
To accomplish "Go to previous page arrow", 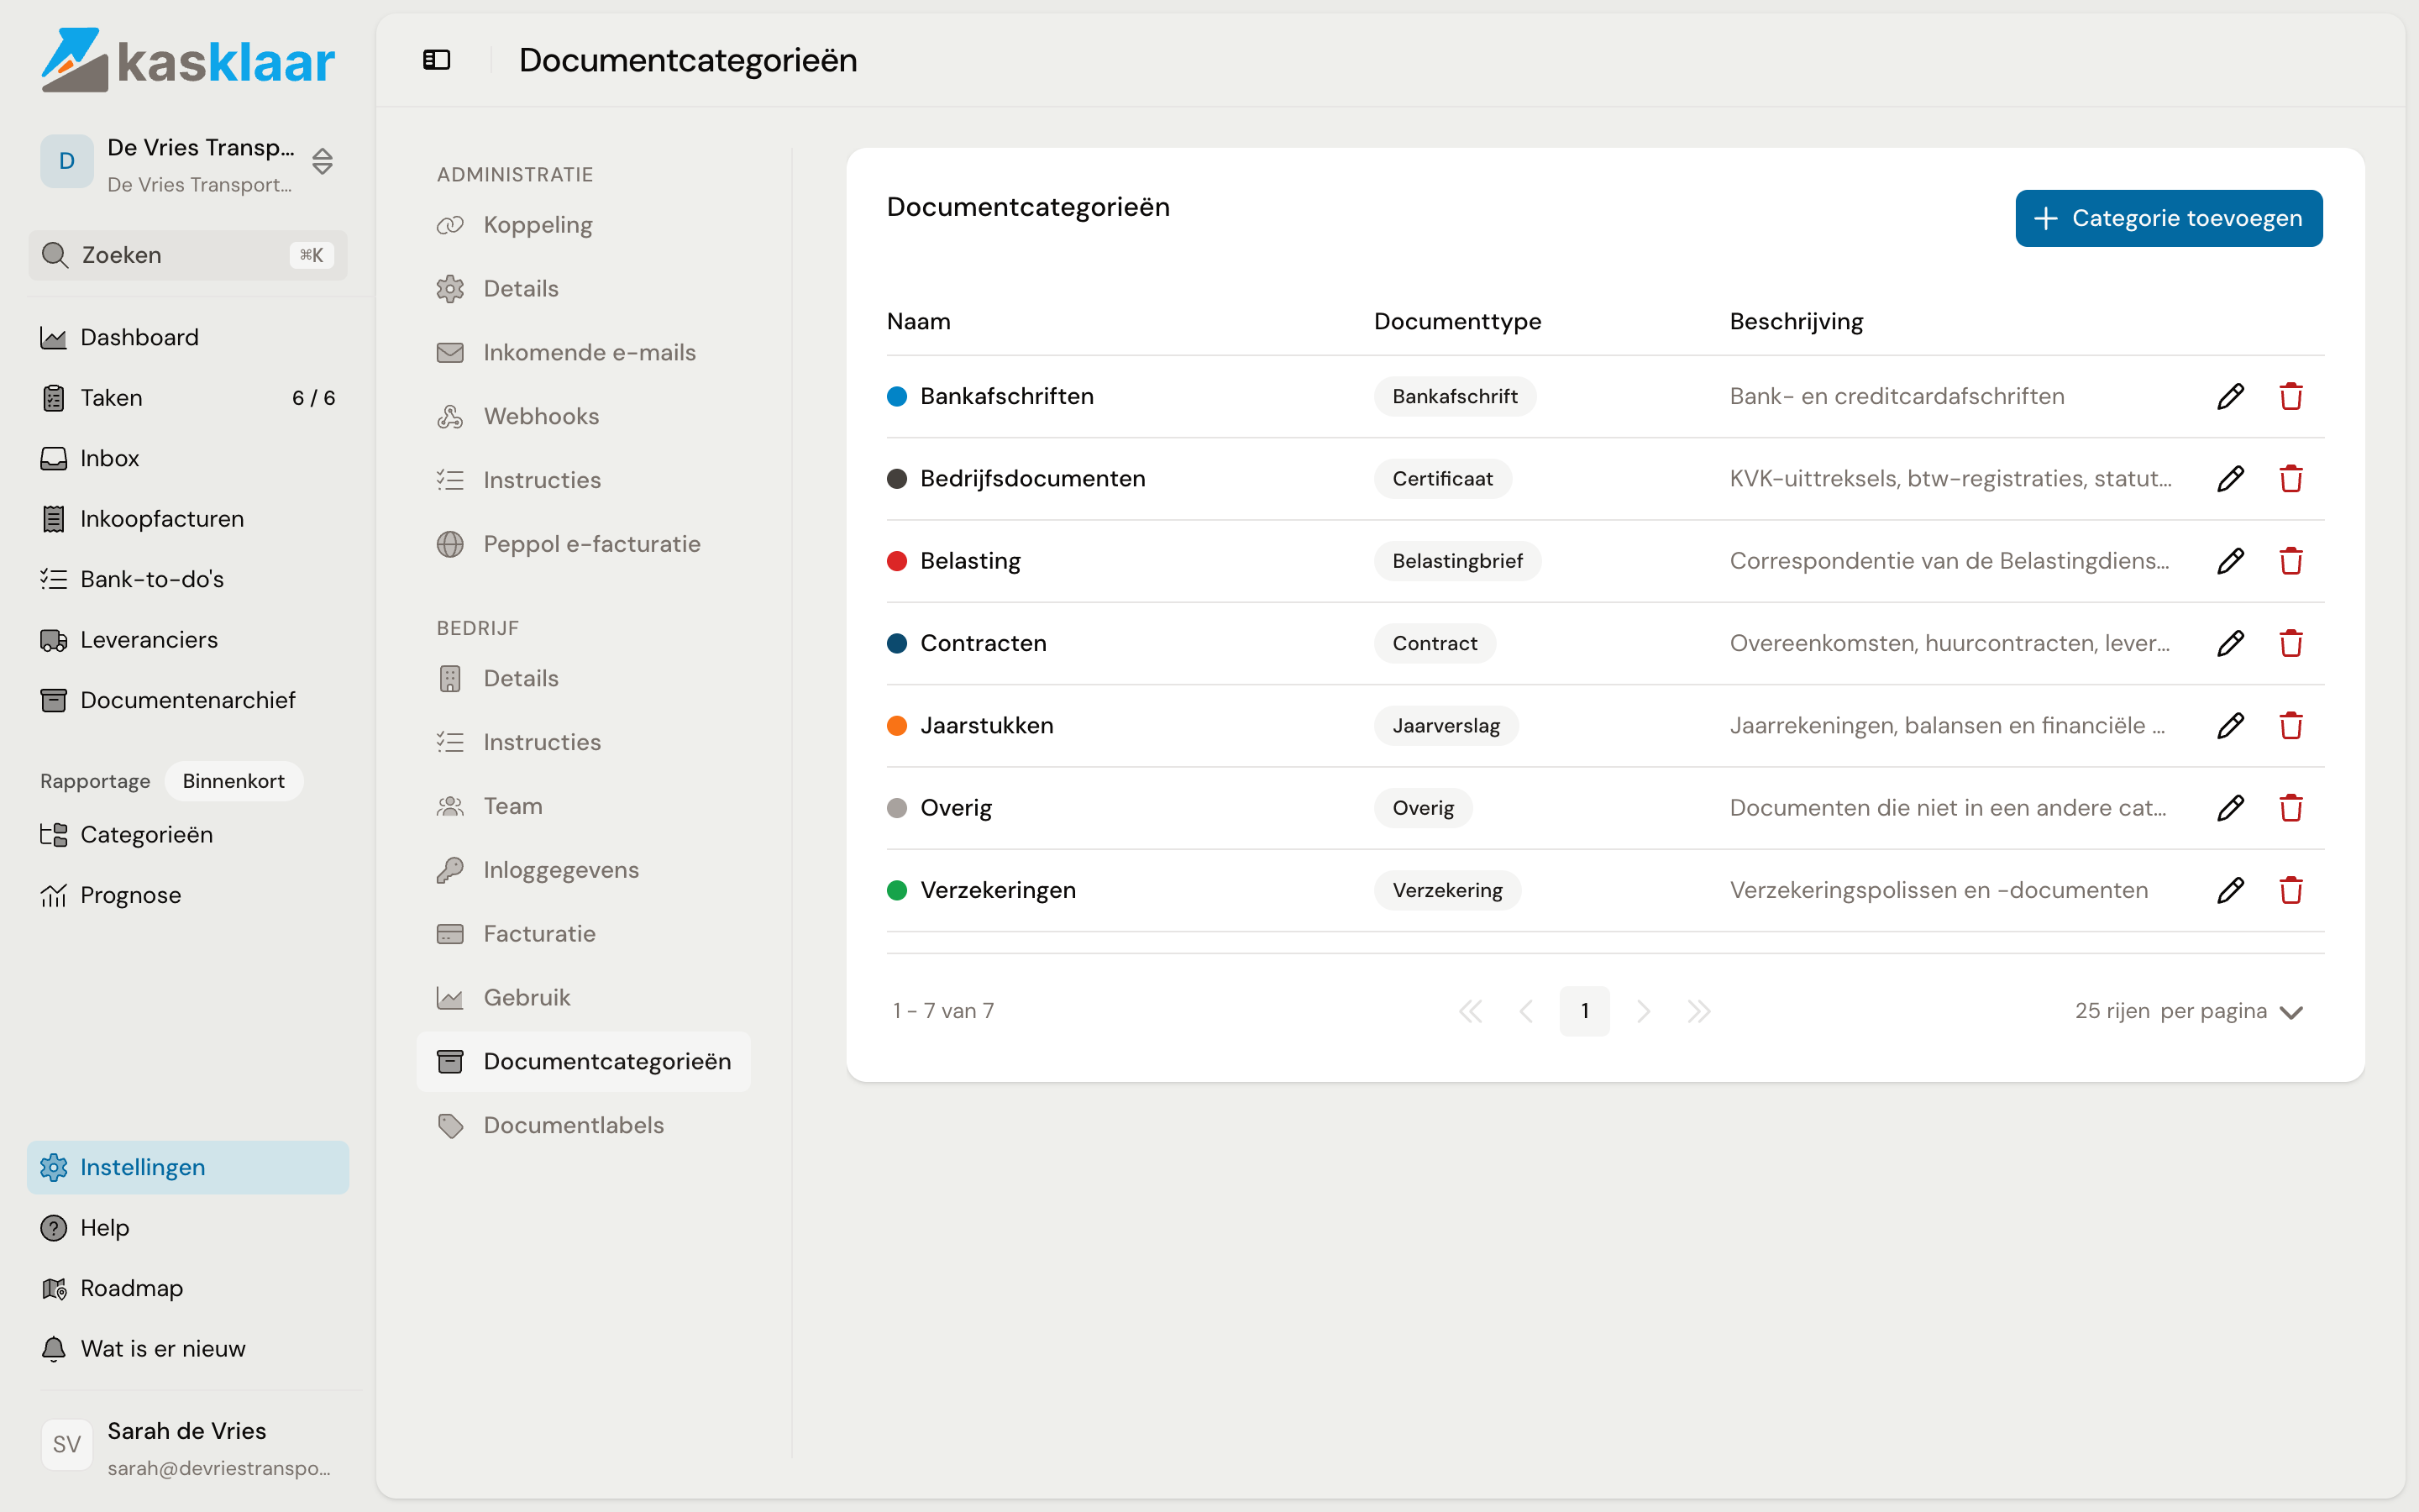I will (x=1526, y=1011).
